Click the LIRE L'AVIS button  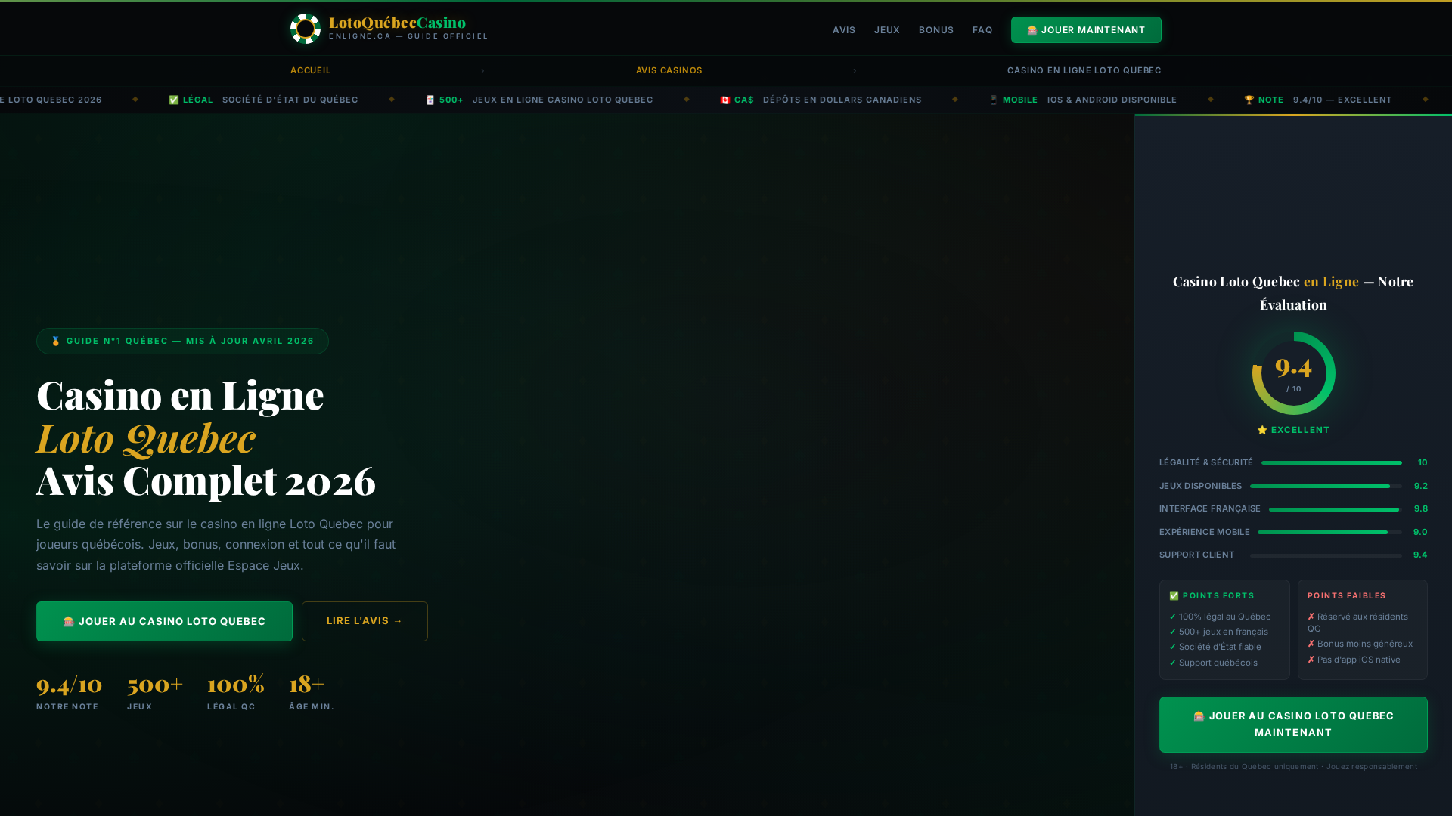pyautogui.click(x=365, y=622)
